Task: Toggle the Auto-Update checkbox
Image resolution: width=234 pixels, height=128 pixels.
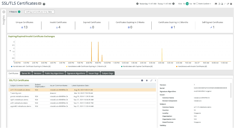Action: pos(197,4)
